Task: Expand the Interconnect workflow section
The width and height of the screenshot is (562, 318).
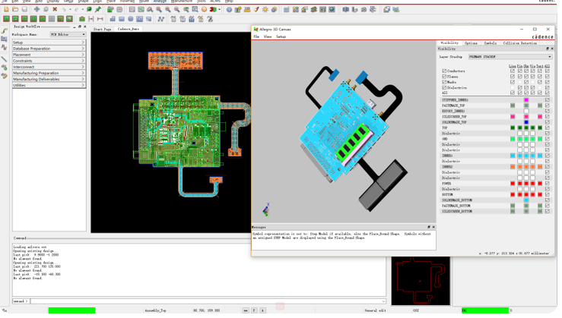Action: [49, 67]
